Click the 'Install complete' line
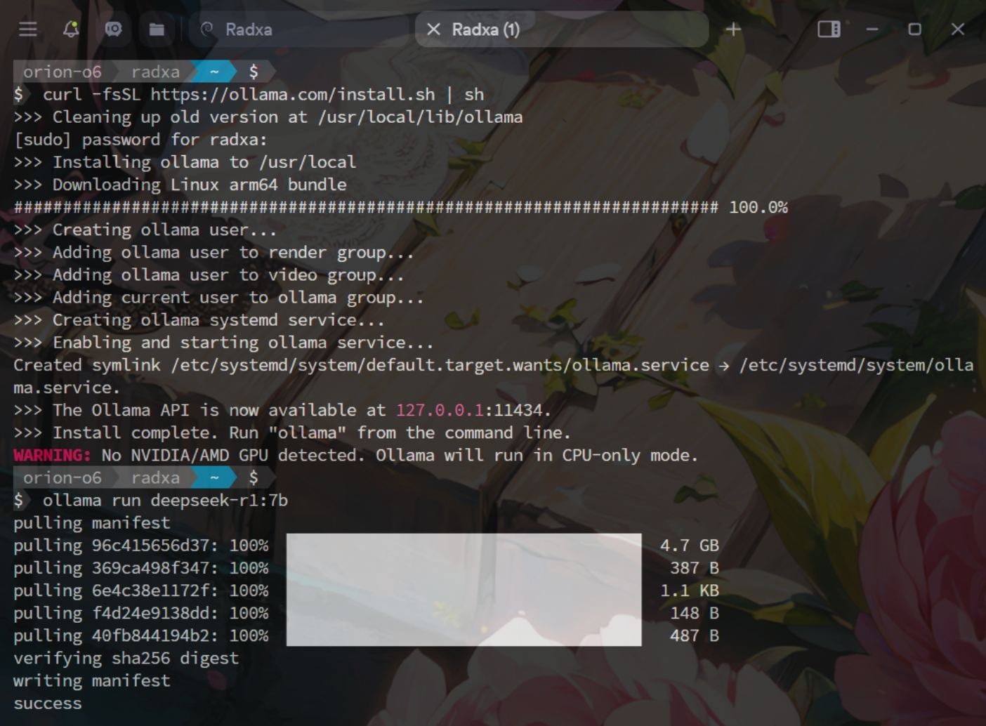Viewport: 986px width, 726px height. tap(292, 433)
